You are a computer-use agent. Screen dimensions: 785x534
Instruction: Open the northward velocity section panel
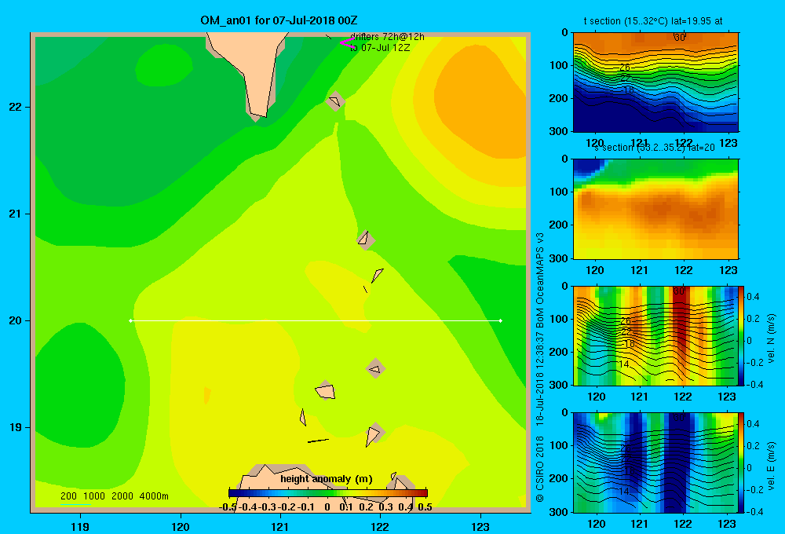tap(655, 335)
